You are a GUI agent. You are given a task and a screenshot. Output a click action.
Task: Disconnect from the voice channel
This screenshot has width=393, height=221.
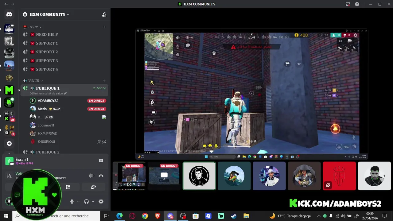pos(101,176)
